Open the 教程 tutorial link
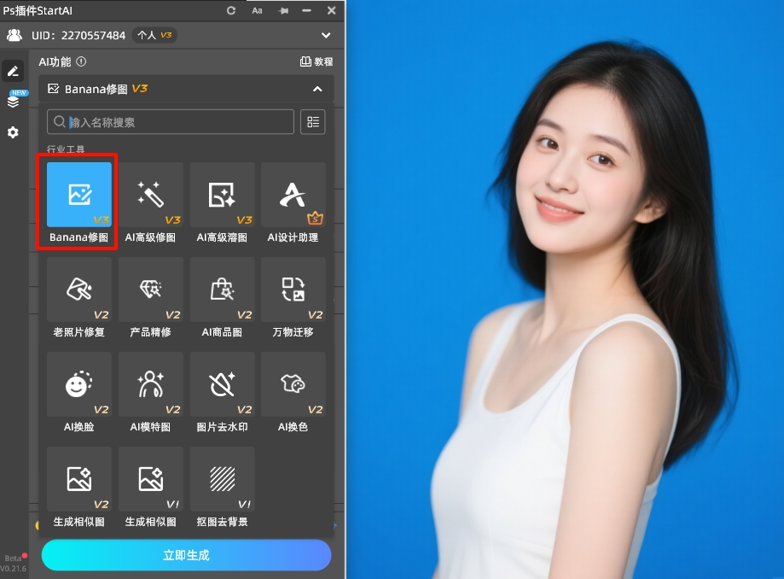The height and width of the screenshot is (579, 784). pyautogui.click(x=317, y=61)
